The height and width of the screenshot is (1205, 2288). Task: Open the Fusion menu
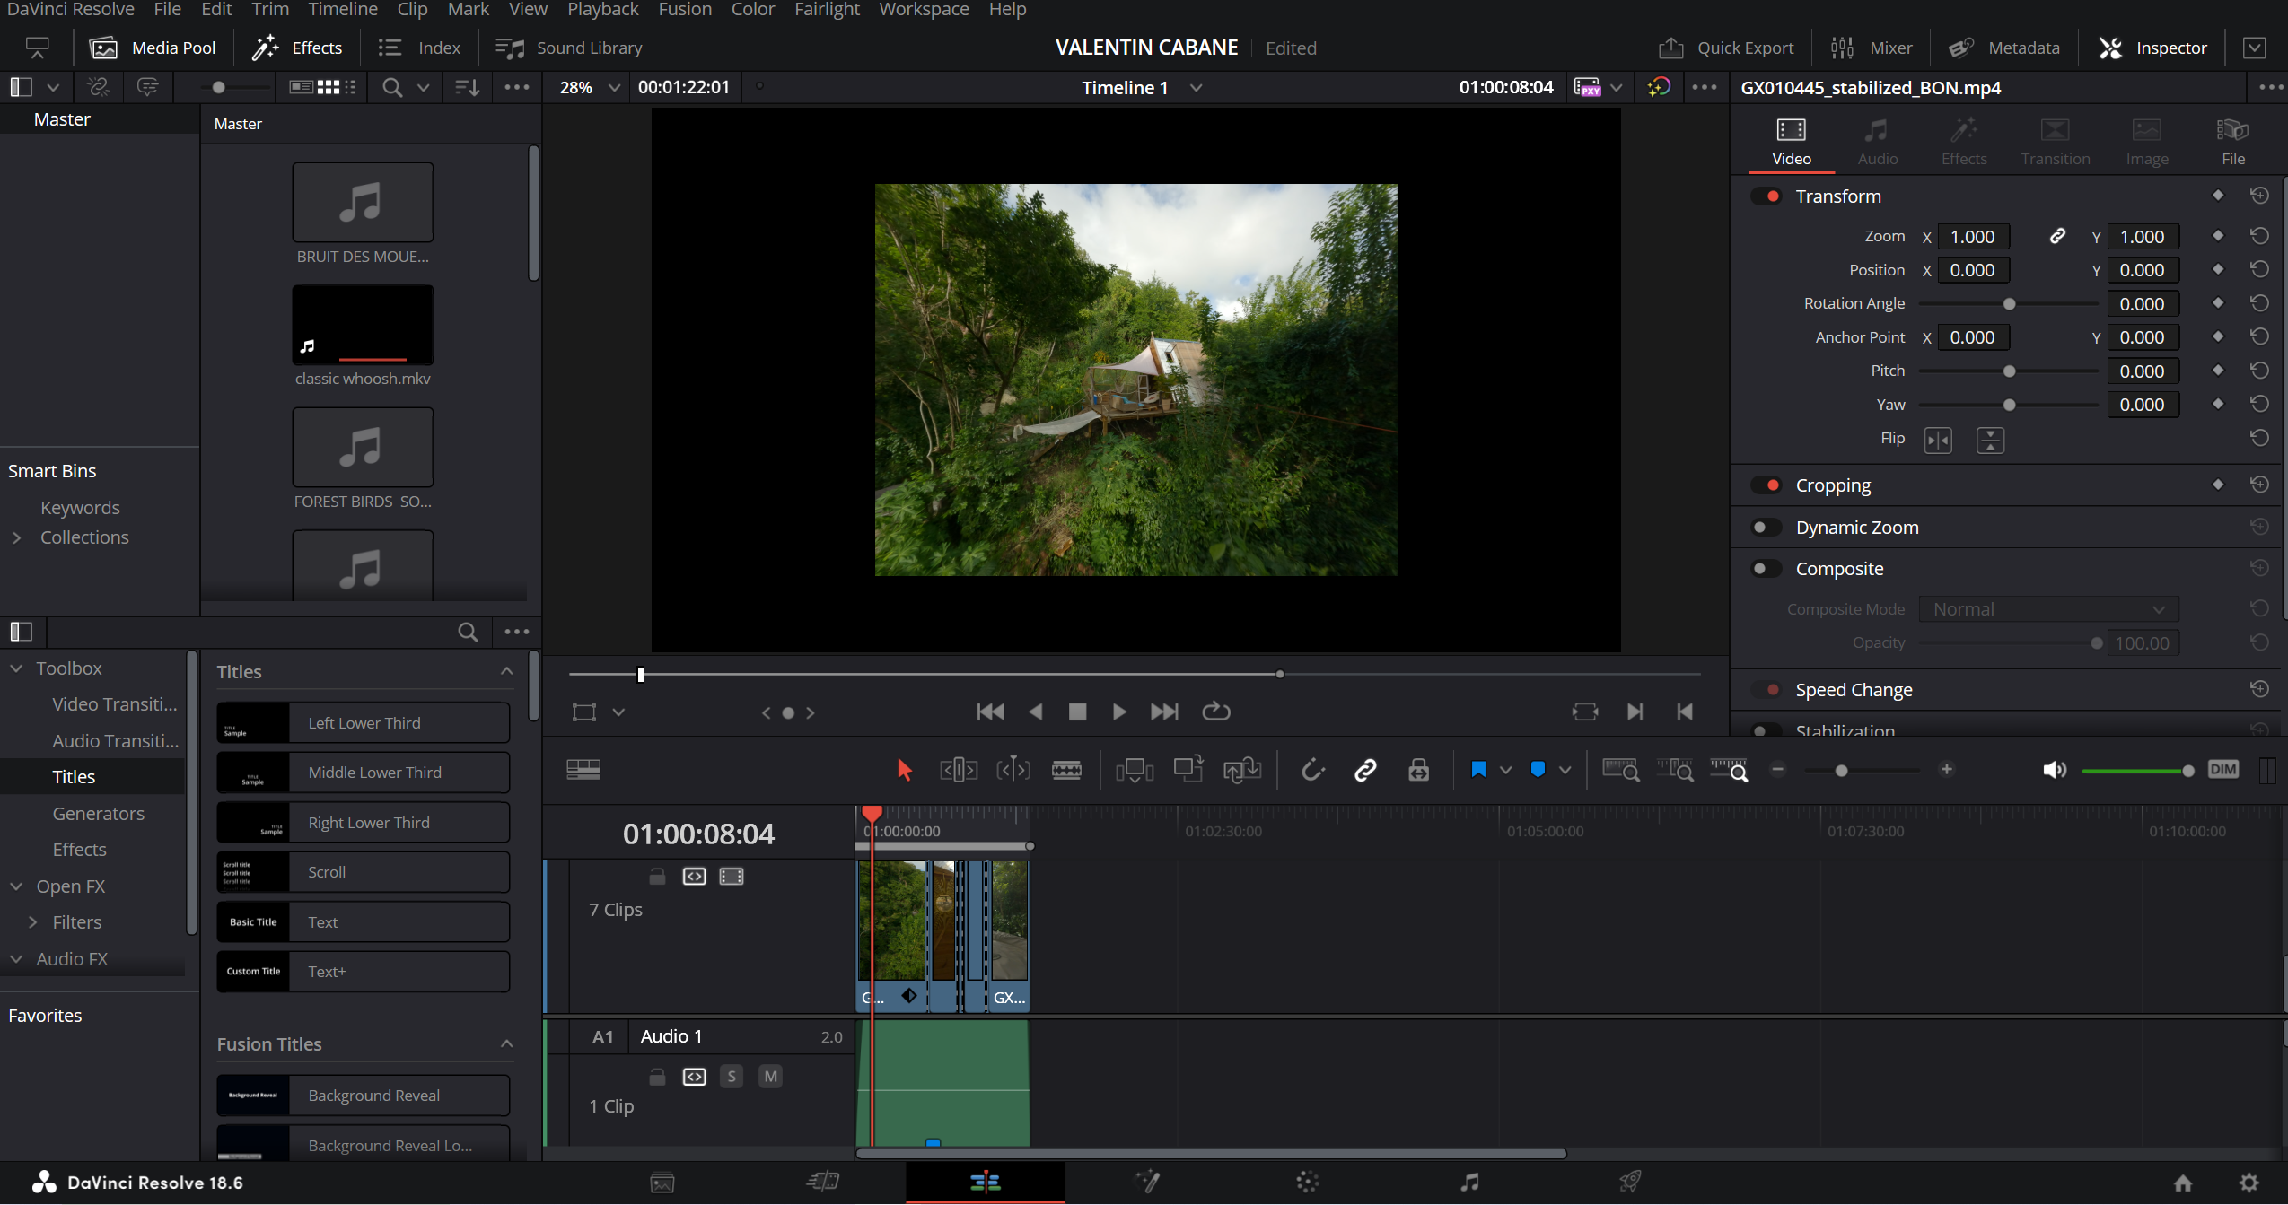tap(684, 10)
